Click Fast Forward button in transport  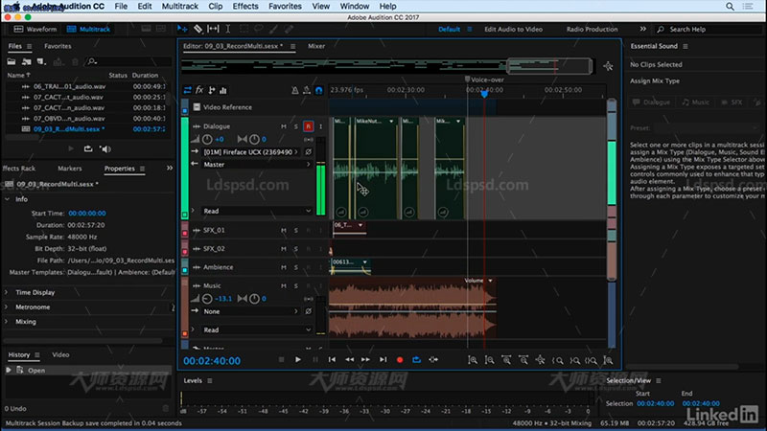point(366,360)
